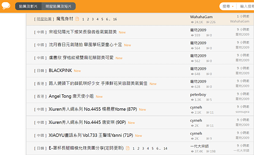Screen dimensions: 254x155
Task: Click page icon next to 魔鬼身材
Action: 77,19
